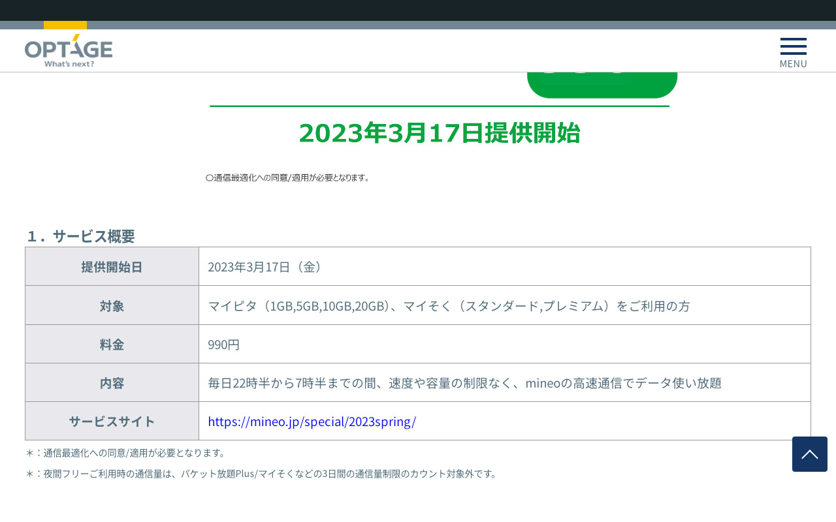Viewport: 836px width, 522px height.
Task: Click the small 〇通信最適化 note in the banner
Action: (x=287, y=177)
